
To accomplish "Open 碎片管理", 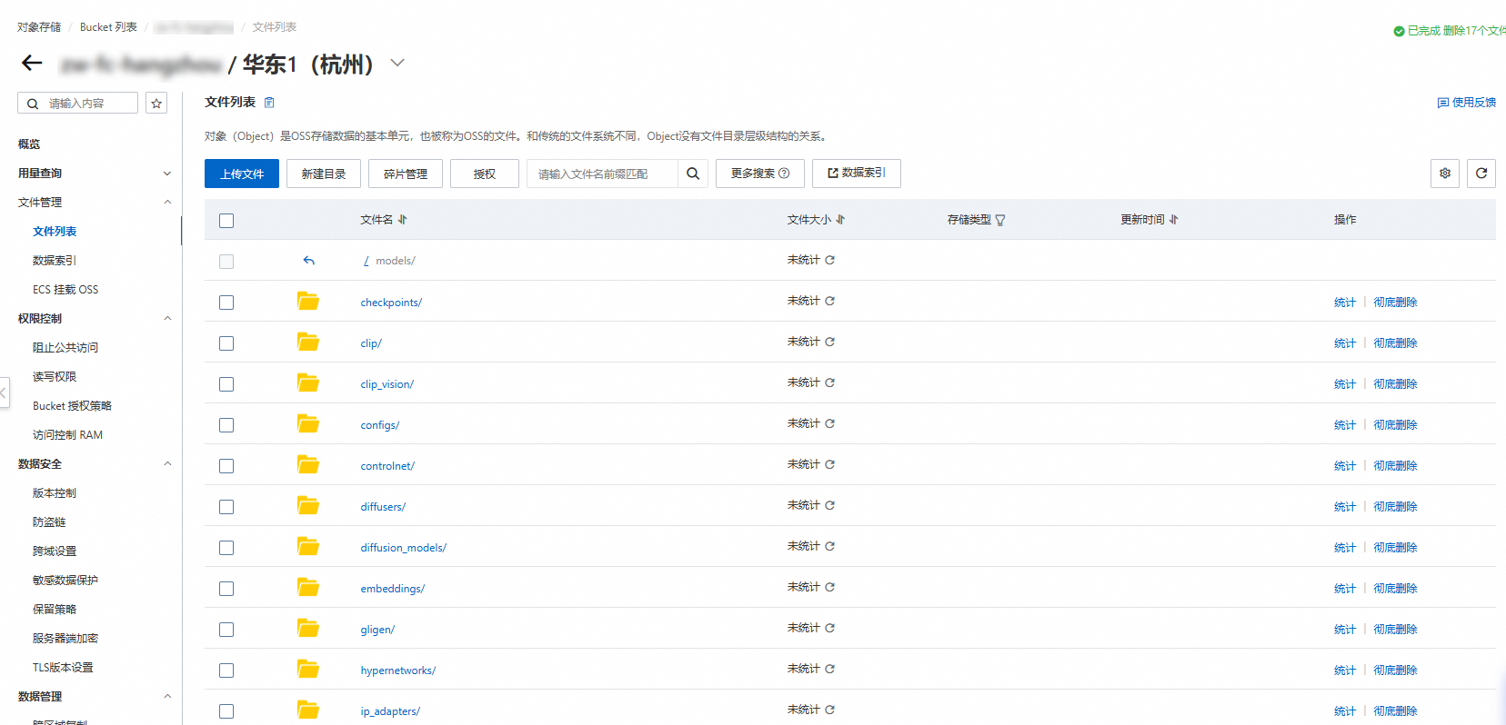I will pyautogui.click(x=406, y=174).
